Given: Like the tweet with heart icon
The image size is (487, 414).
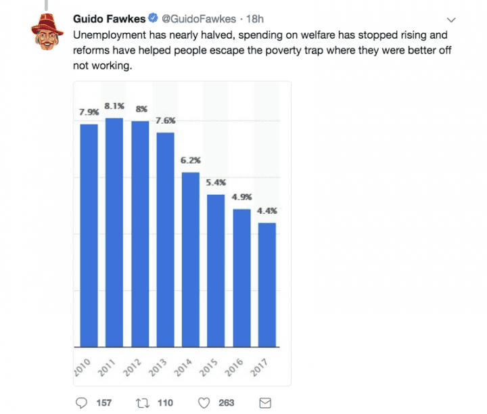Looking at the screenshot, I should pos(204,402).
